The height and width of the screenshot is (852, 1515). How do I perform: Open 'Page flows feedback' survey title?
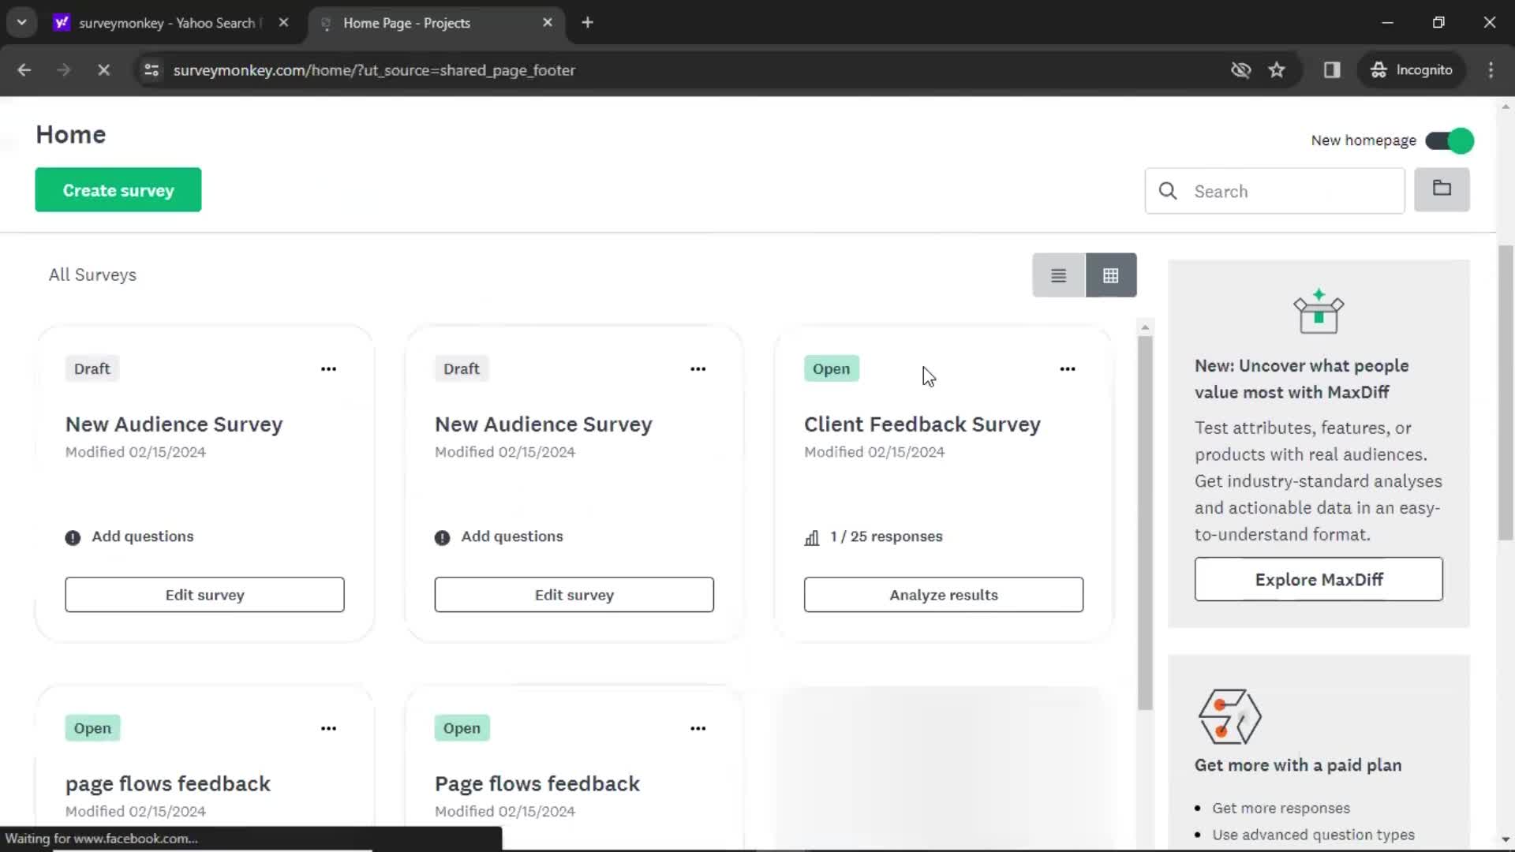[x=537, y=784]
